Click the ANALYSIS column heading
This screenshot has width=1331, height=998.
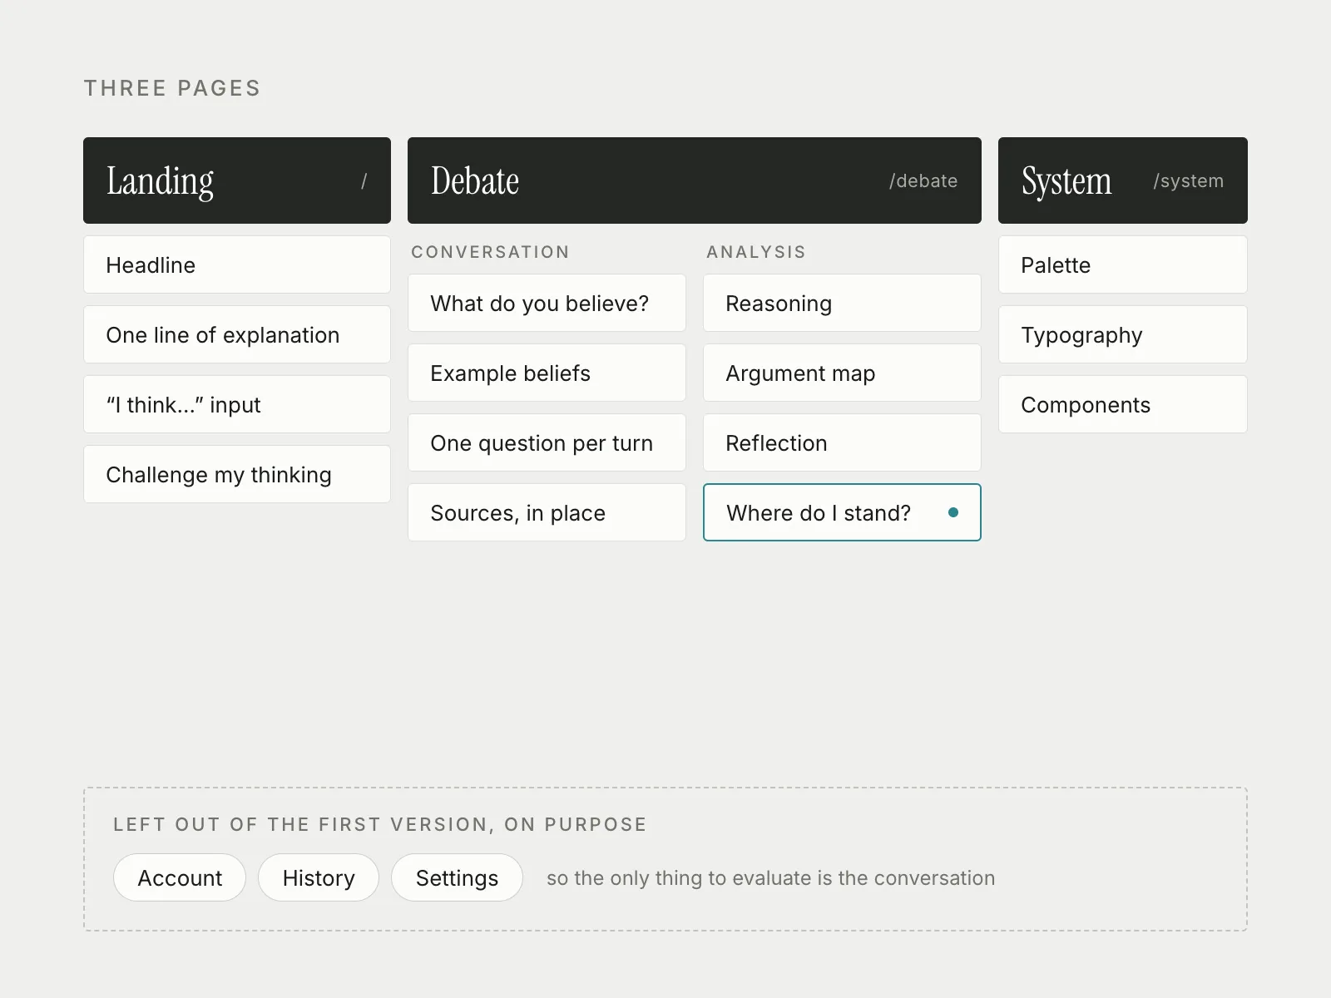(x=756, y=252)
